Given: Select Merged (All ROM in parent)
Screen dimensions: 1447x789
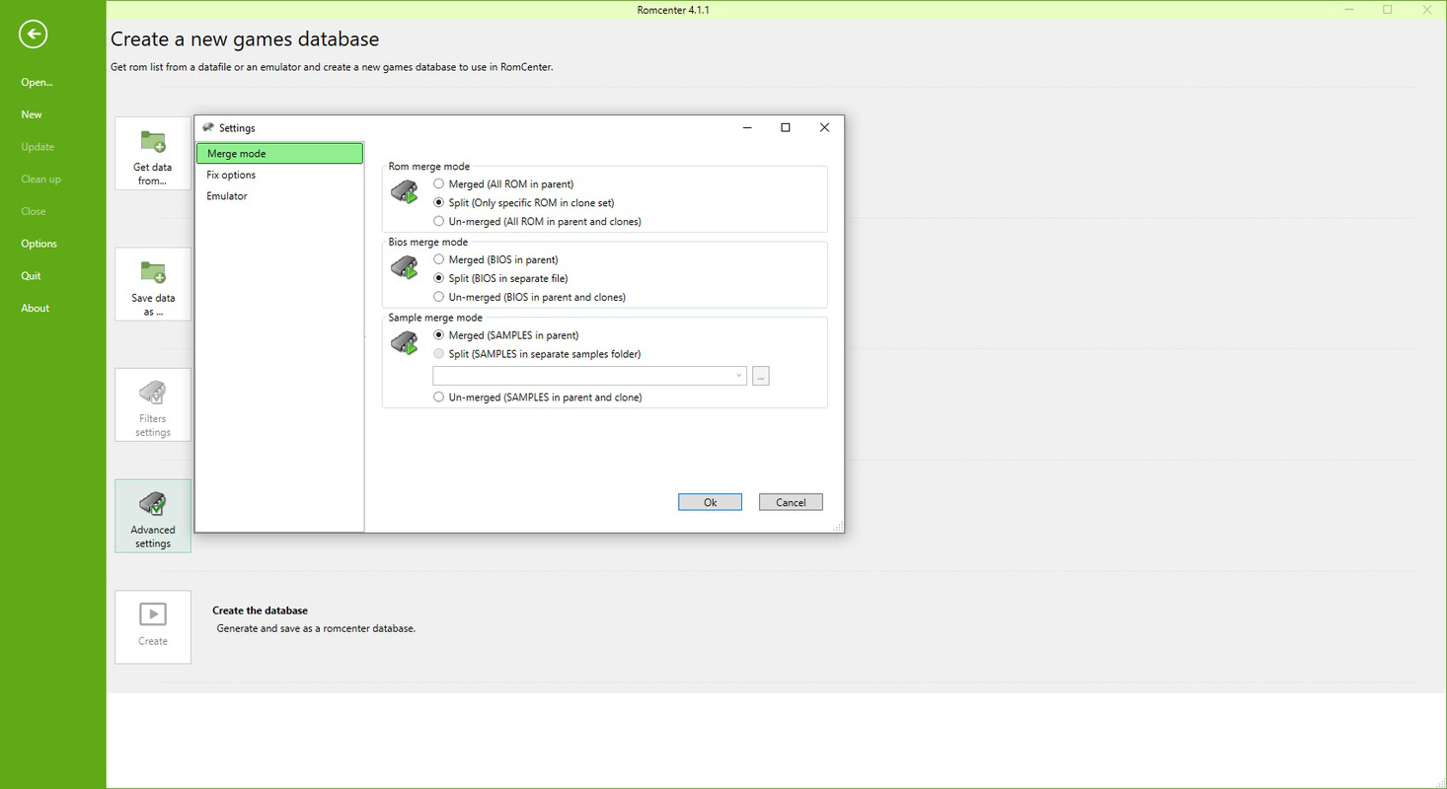Looking at the screenshot, I should pyautogui.click(x=503, y=184).
